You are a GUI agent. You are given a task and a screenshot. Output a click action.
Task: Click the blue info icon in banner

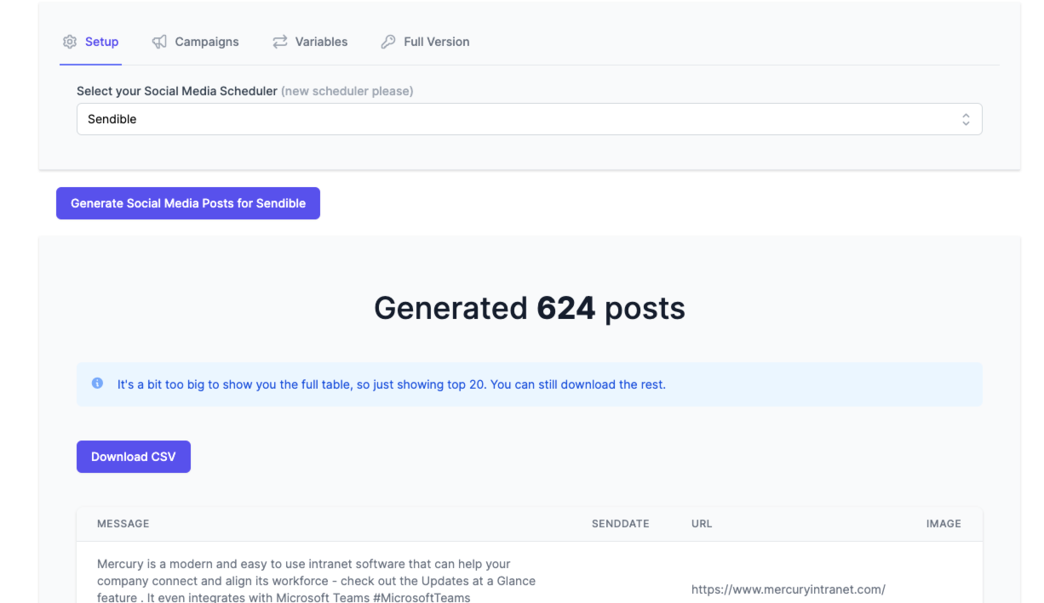(x=97, y=384)
